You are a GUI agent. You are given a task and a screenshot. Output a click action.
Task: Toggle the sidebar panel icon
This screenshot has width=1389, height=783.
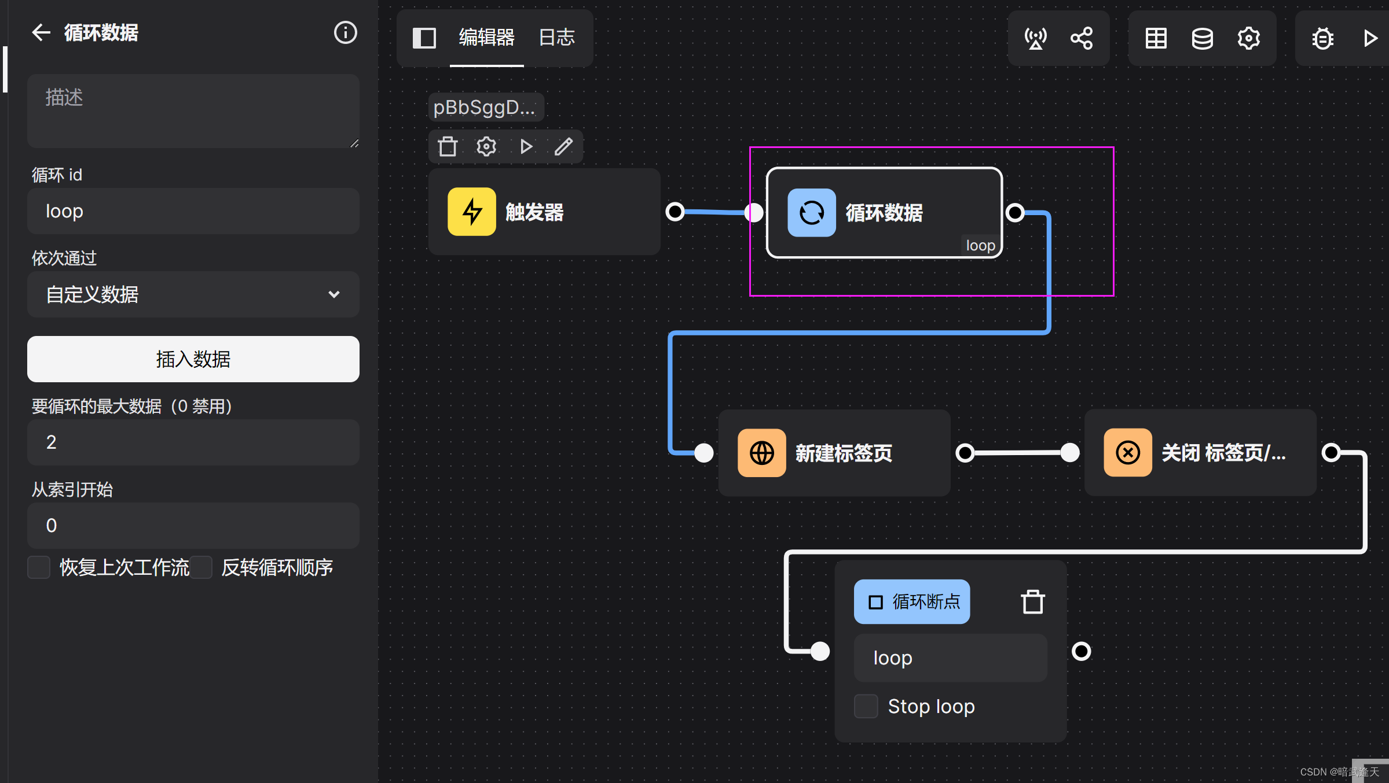coord(424,38)
